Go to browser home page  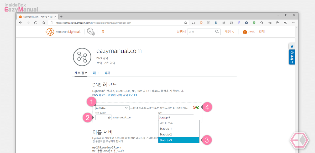tap(43, 23)
